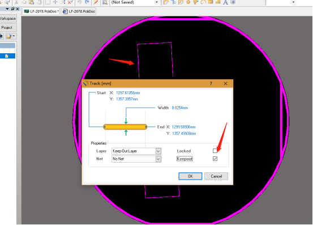Edit the End Y value 1357.49938mm

tap(184, 134)
